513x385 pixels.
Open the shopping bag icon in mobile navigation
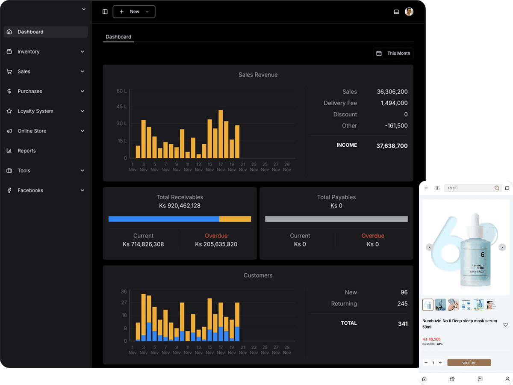point(480,379)
